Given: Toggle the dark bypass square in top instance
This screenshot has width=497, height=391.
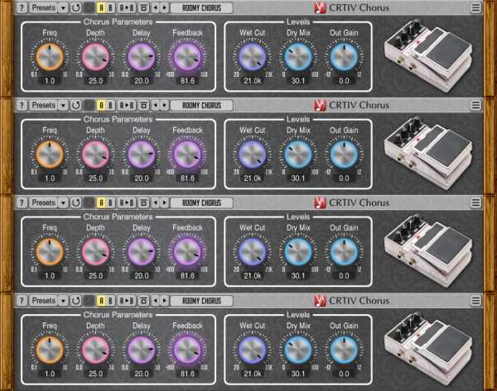Looking at the screenshot, I should tap(89, 7).
